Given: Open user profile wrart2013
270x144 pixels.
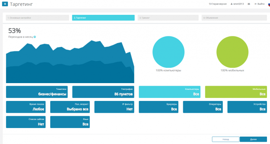Looking at the screenshot, I should (237, 4).
